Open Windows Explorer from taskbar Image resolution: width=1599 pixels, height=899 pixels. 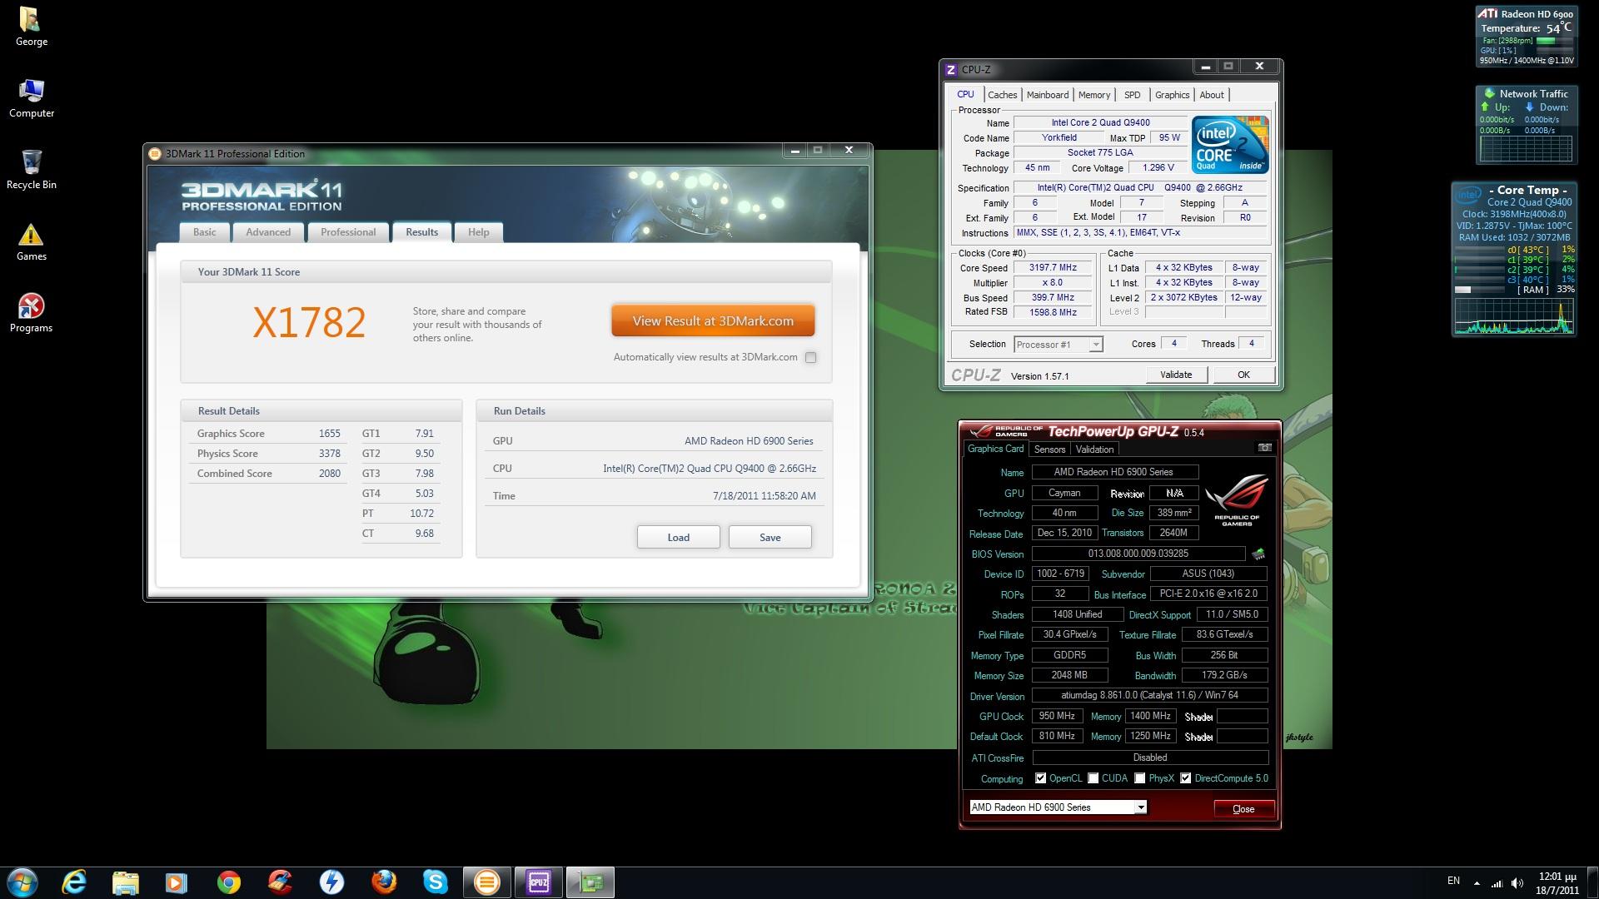125,882
